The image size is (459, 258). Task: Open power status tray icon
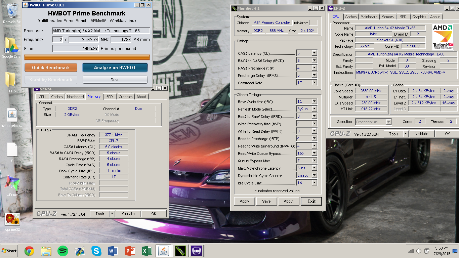[x=427, y=251]
